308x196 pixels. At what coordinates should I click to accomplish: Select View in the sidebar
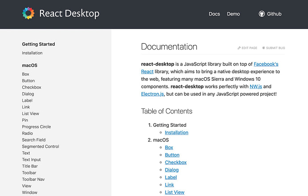pos(27,186)
